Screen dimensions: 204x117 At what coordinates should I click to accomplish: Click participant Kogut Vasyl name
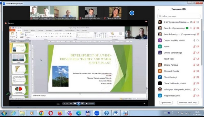[x=169, y=59]
